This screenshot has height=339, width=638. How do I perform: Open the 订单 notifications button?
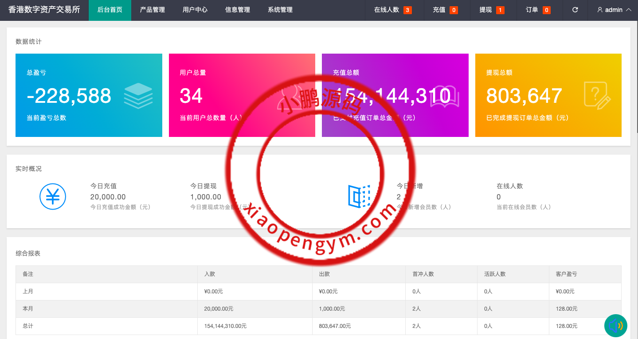tap(538, 10)
